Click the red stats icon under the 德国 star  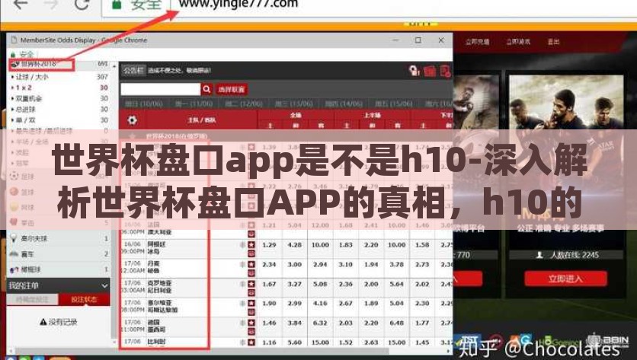[251, 332]
